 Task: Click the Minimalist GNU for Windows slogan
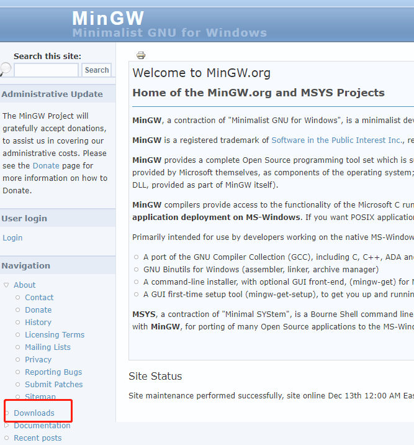pyautogui.click(x=169, y=33)
